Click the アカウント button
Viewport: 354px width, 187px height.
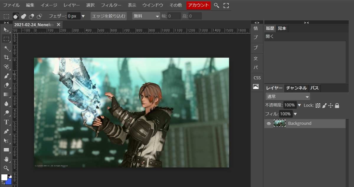(x=199, y=5)
